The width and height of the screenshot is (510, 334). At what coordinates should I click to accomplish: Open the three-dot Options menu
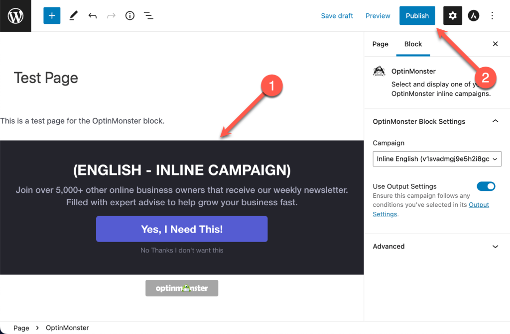[492, 15]
